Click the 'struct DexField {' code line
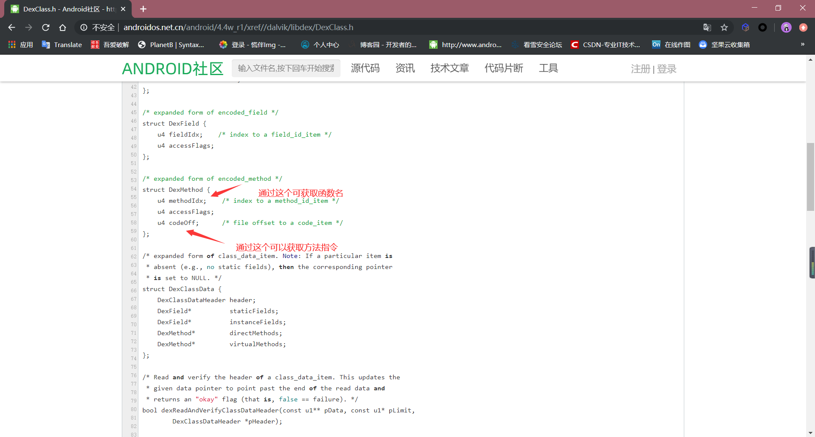Viewport: 815px width, 437px height. click(x=174, y=123)
